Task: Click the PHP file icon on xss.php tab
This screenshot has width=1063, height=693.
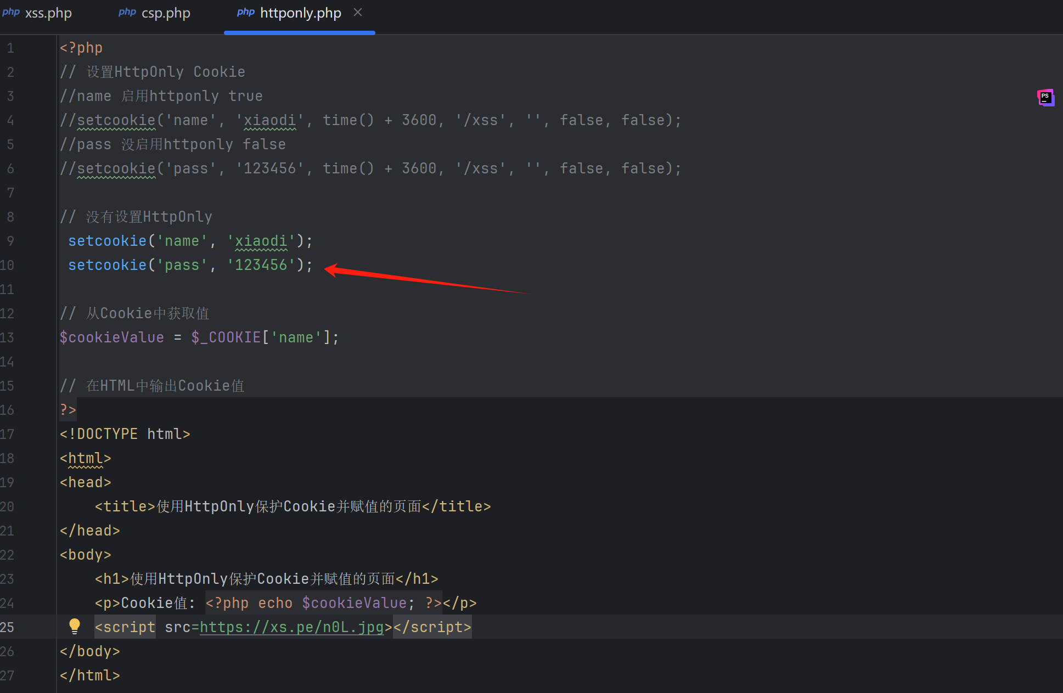Action: pos(11,12)
